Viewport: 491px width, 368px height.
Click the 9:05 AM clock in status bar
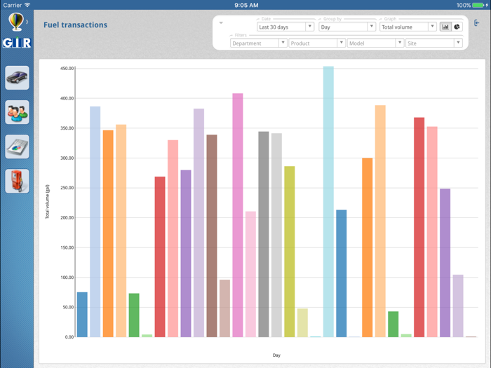coord(246,5)
